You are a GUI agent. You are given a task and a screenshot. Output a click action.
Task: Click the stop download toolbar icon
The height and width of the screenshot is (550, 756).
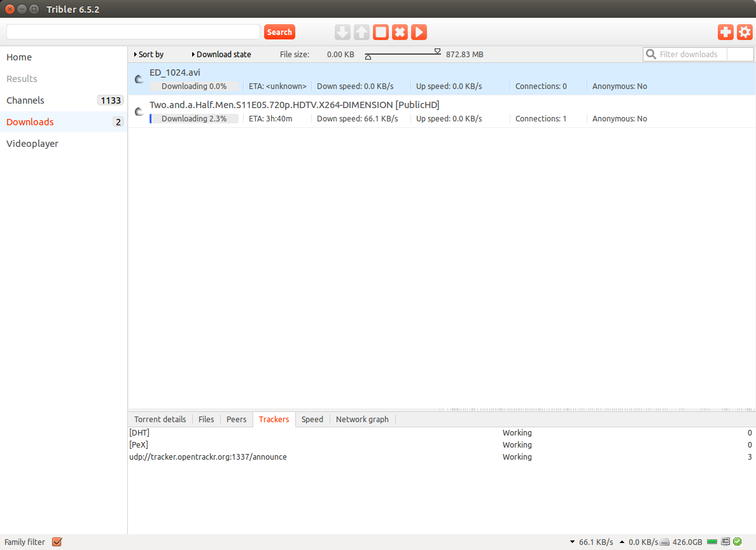click(x=381, y=32)
